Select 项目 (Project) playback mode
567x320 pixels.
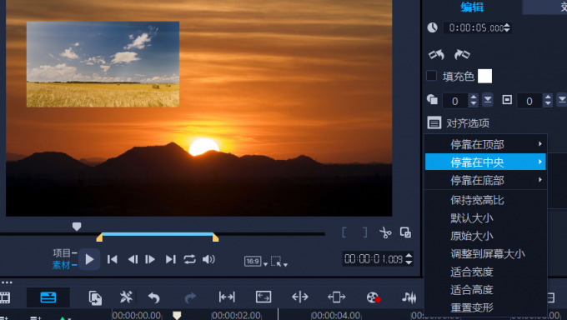click(62, 252)
